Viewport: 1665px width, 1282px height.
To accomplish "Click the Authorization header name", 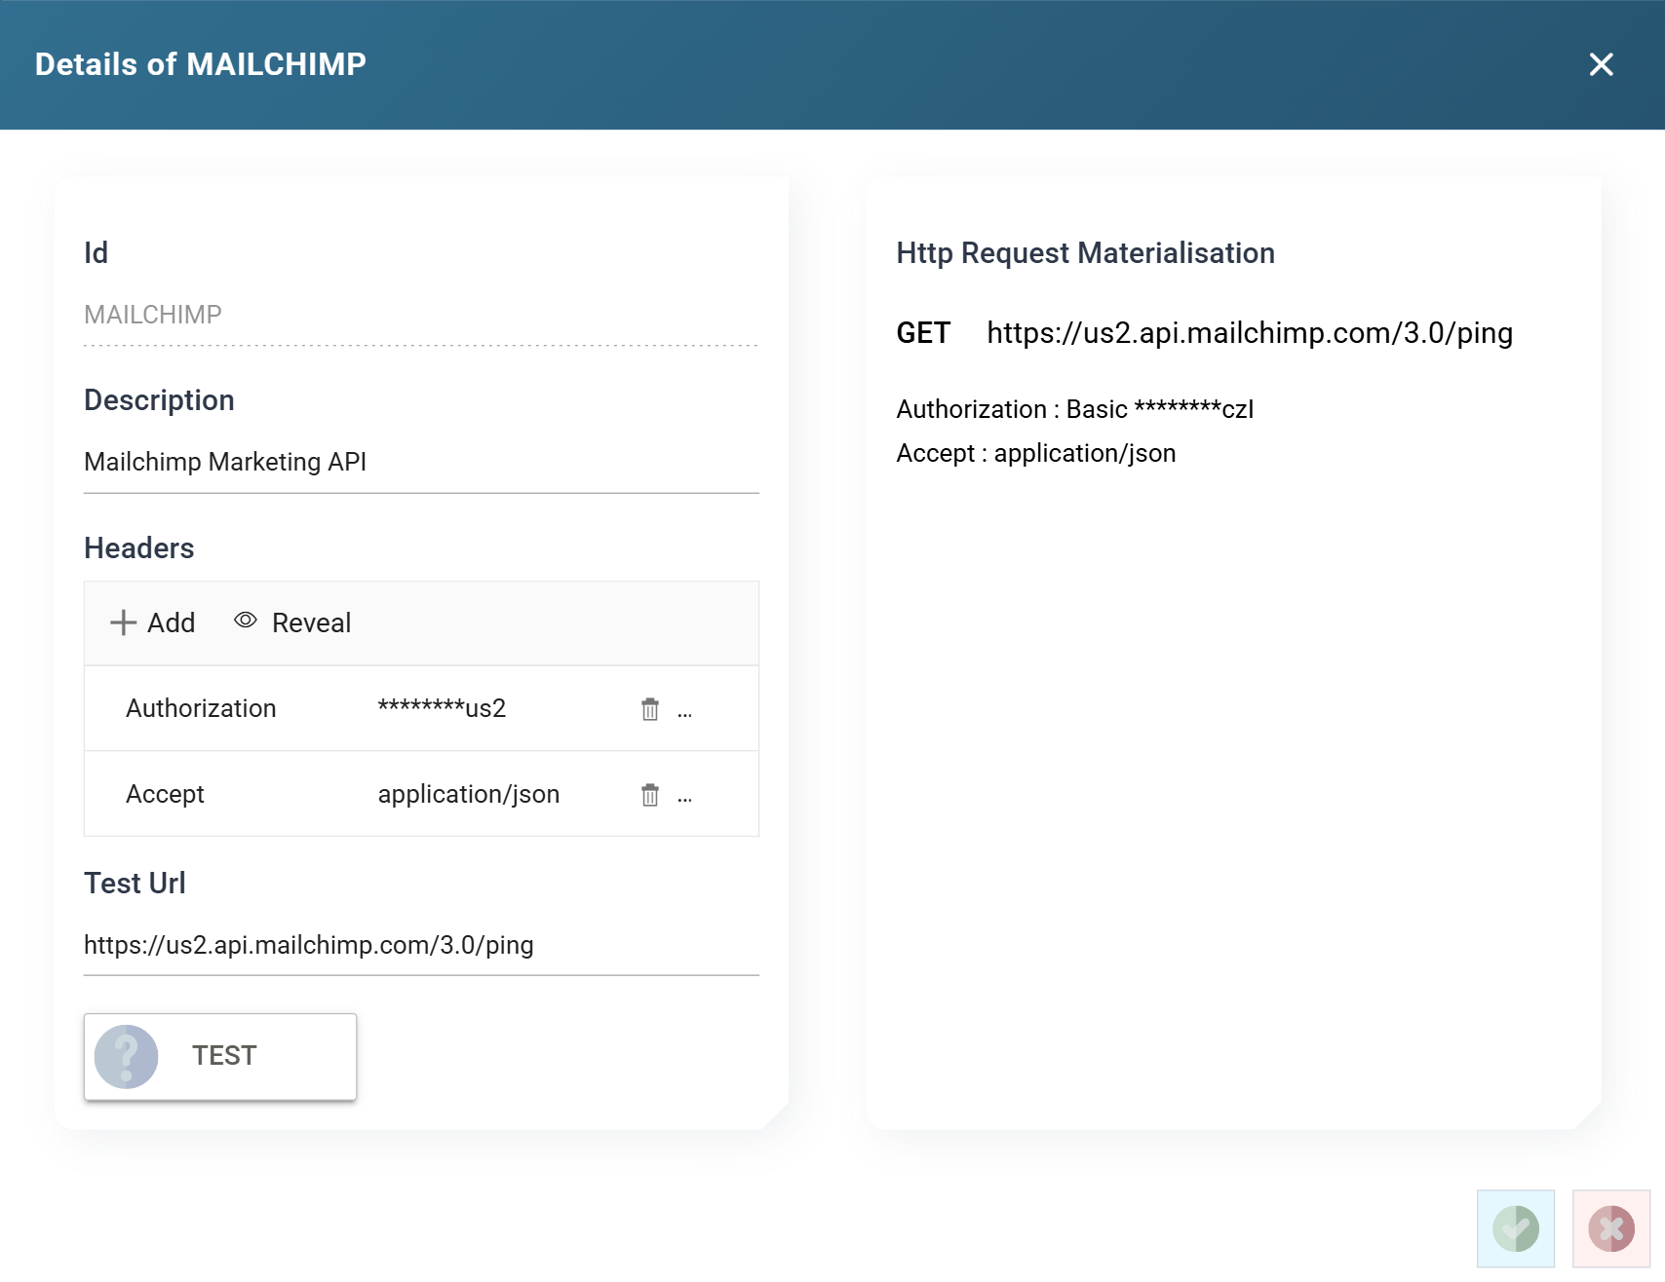I will (201, 708).
